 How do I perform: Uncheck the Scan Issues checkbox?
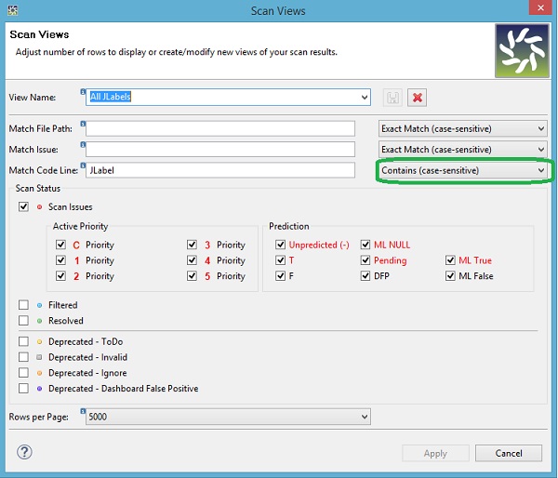click(x=24, y=207)
